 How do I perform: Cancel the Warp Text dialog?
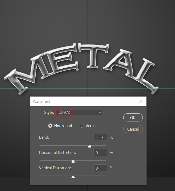tap(133, 129)
